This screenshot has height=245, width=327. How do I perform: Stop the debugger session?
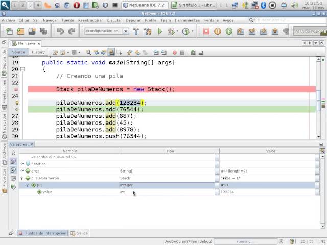click(x=206, y=31)
